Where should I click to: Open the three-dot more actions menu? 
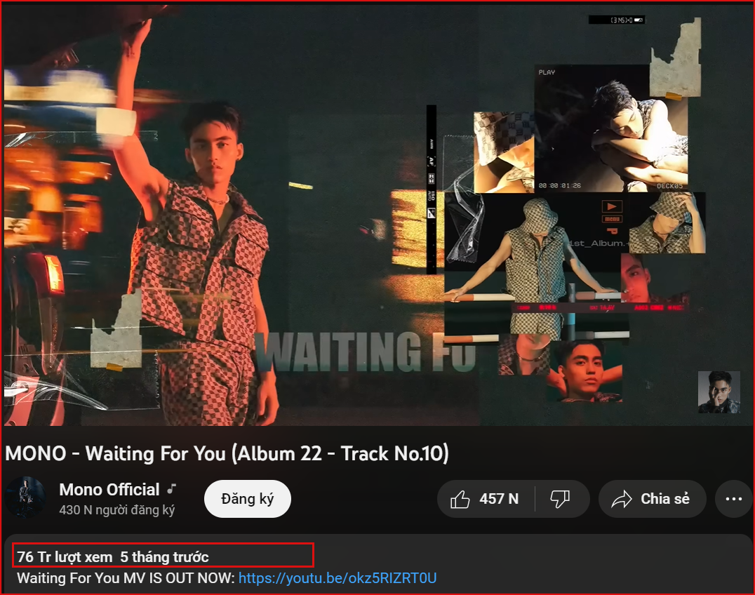(x=733, y=499)
